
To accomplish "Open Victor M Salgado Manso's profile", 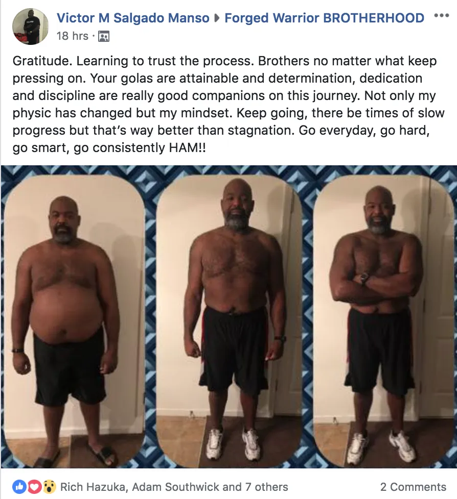I will [x=133, y=18].
